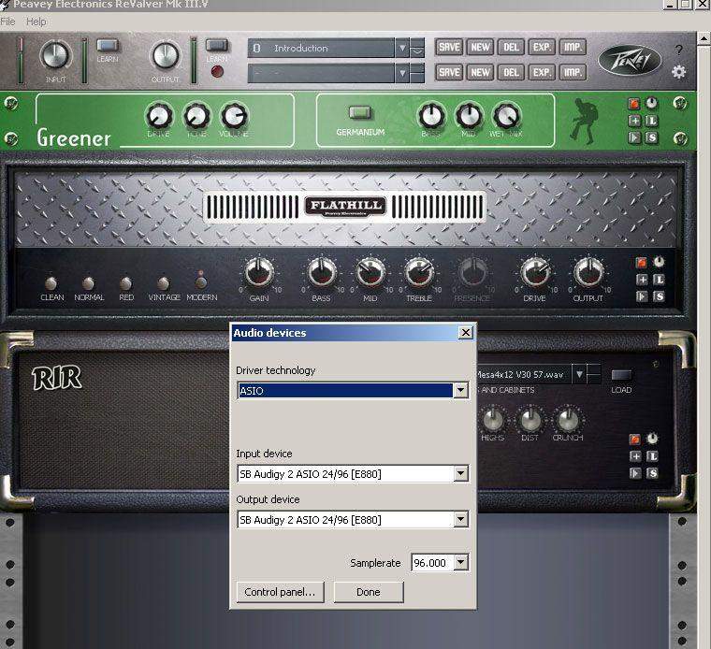Click the OUTPUT level knob in the top bar
This screenshot has height=649, width=711.
(x=165, y=55)
